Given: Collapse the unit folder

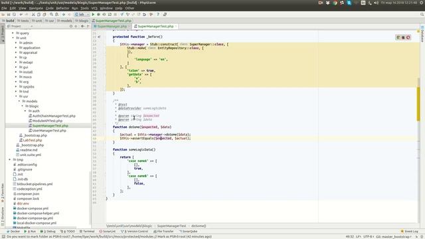Looking at the screenshot, I should point(13,38).
